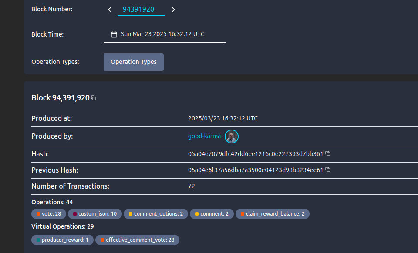The image size is (418, 253).
Task: Select the claim_reward_balance: 2 chip
Action: 272,214
